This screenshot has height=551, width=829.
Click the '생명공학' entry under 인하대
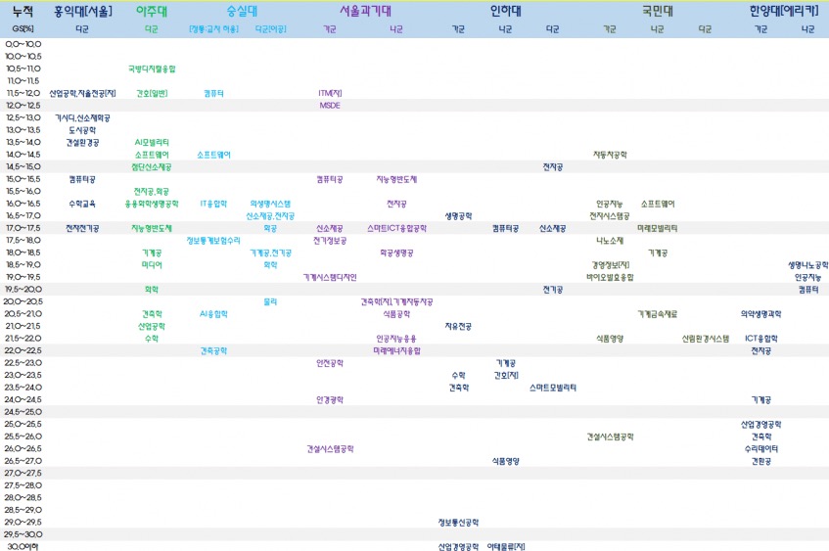(458, 215)
